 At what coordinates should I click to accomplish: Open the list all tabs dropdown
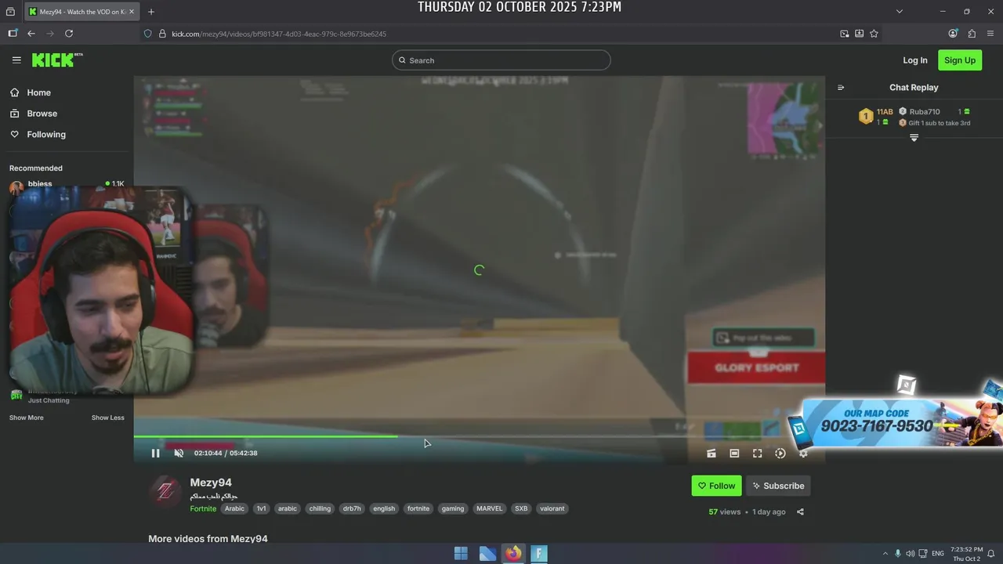tap(900, 12)
